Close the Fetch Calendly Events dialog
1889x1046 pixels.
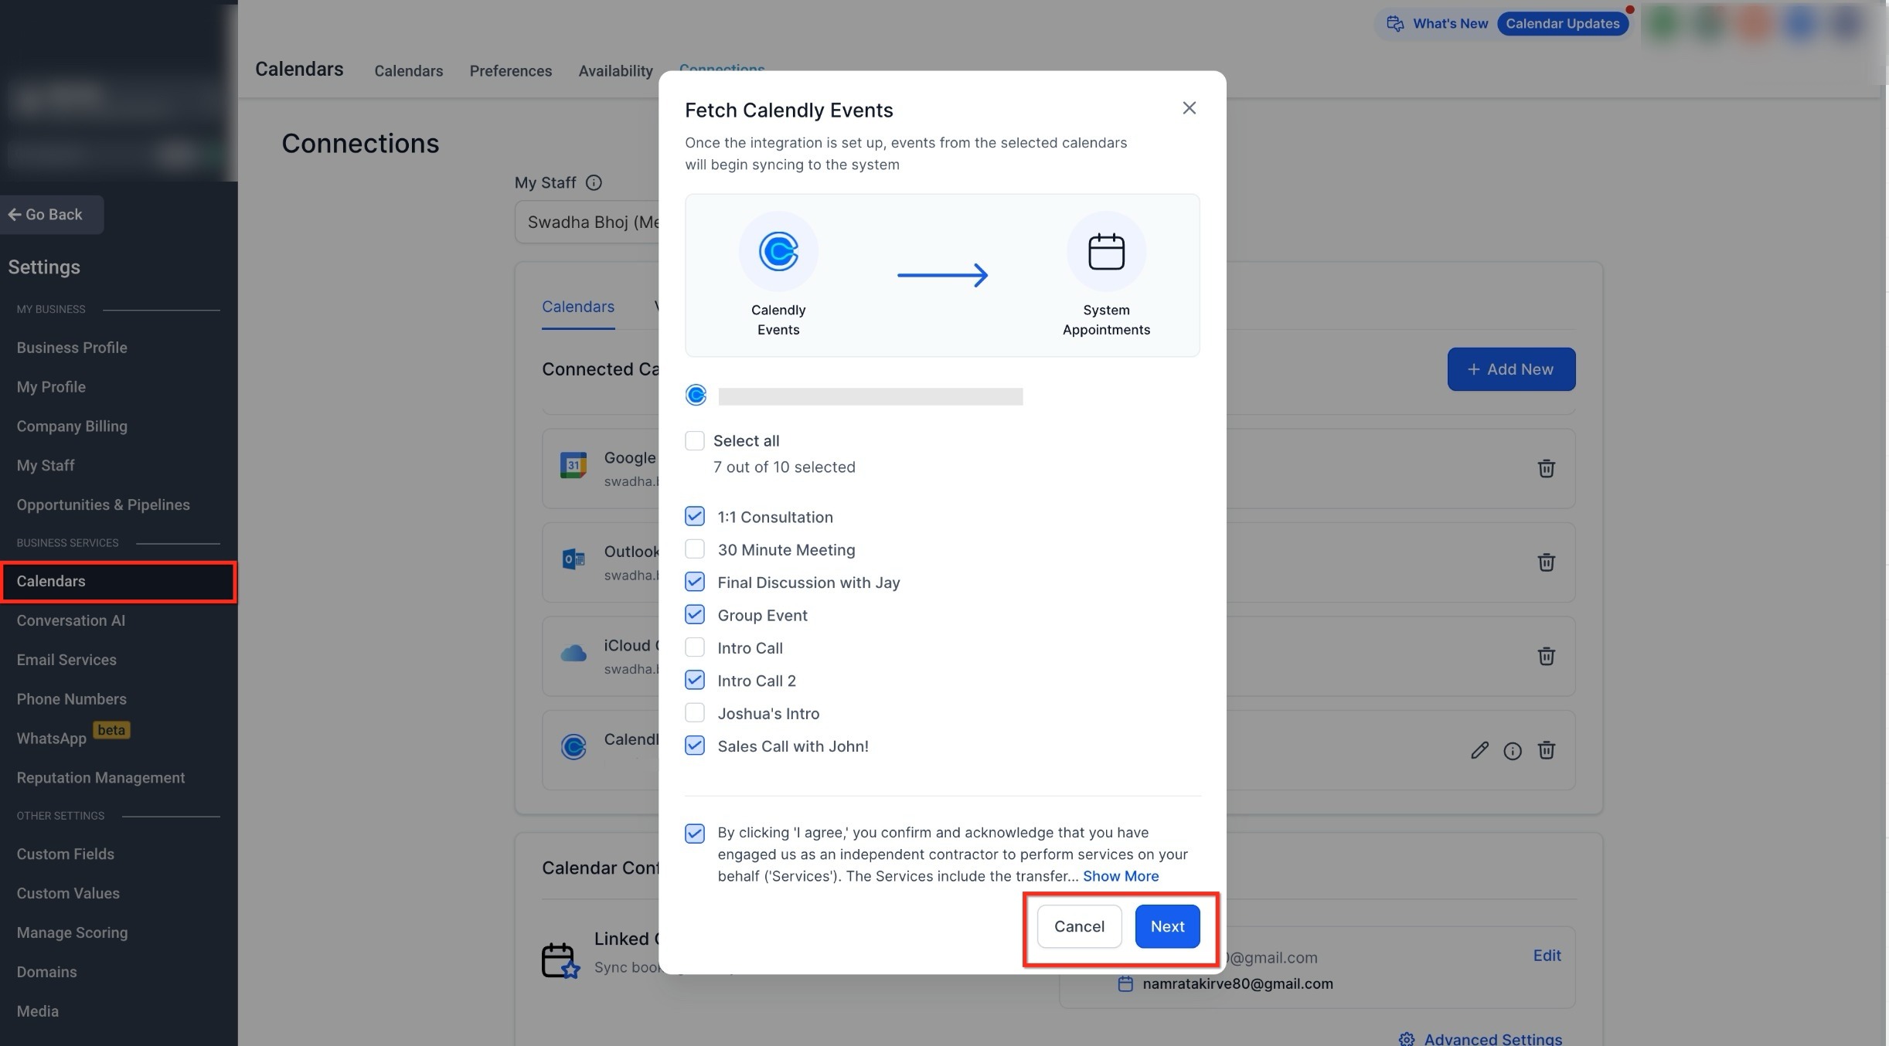tap(1189, 108)
